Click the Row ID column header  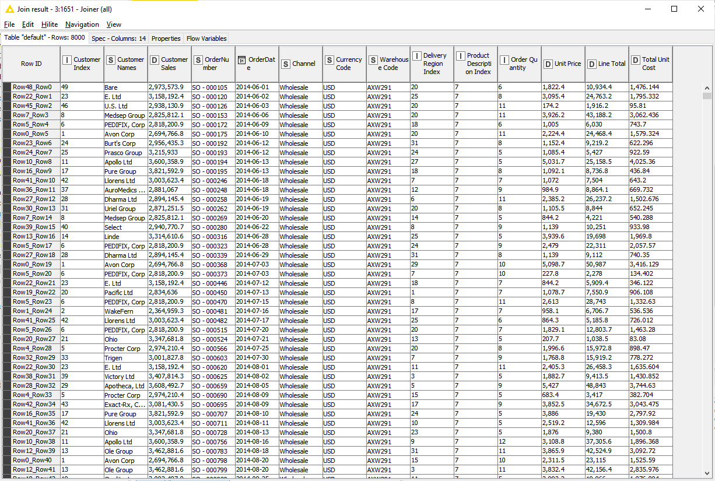click(31, 64)
